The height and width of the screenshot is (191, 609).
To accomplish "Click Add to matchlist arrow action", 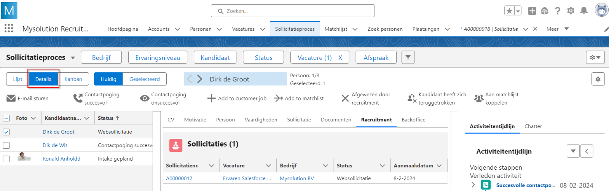I will [278, 98].
